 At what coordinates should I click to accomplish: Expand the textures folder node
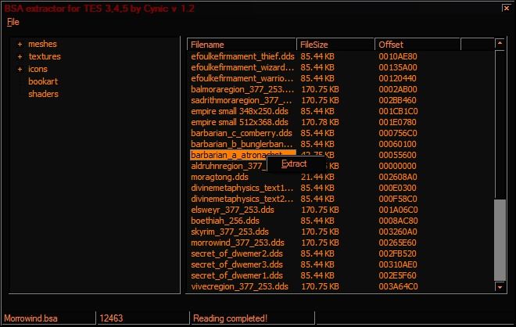20,56
